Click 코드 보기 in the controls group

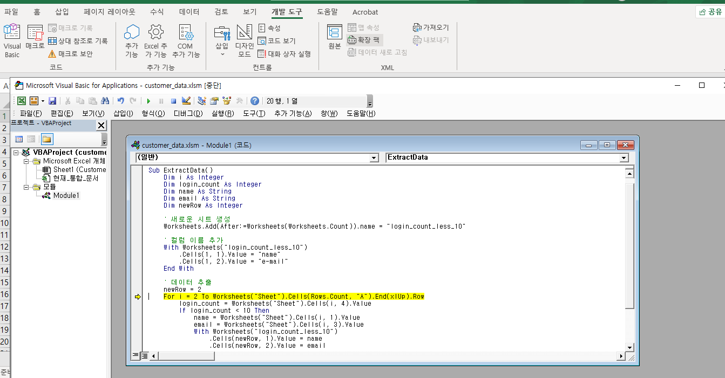coord(277,41)
